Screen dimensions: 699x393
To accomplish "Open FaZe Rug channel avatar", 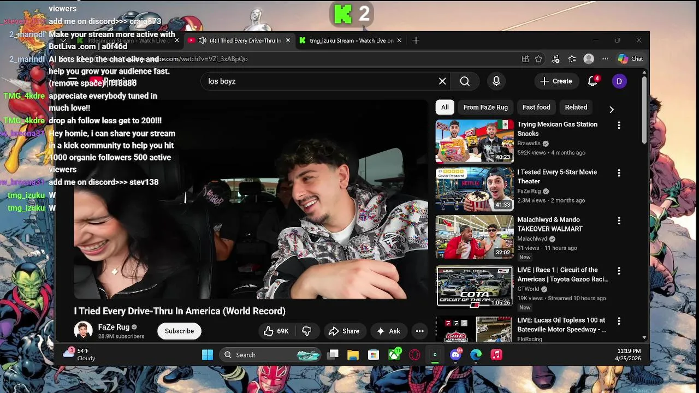I will 83,331.
